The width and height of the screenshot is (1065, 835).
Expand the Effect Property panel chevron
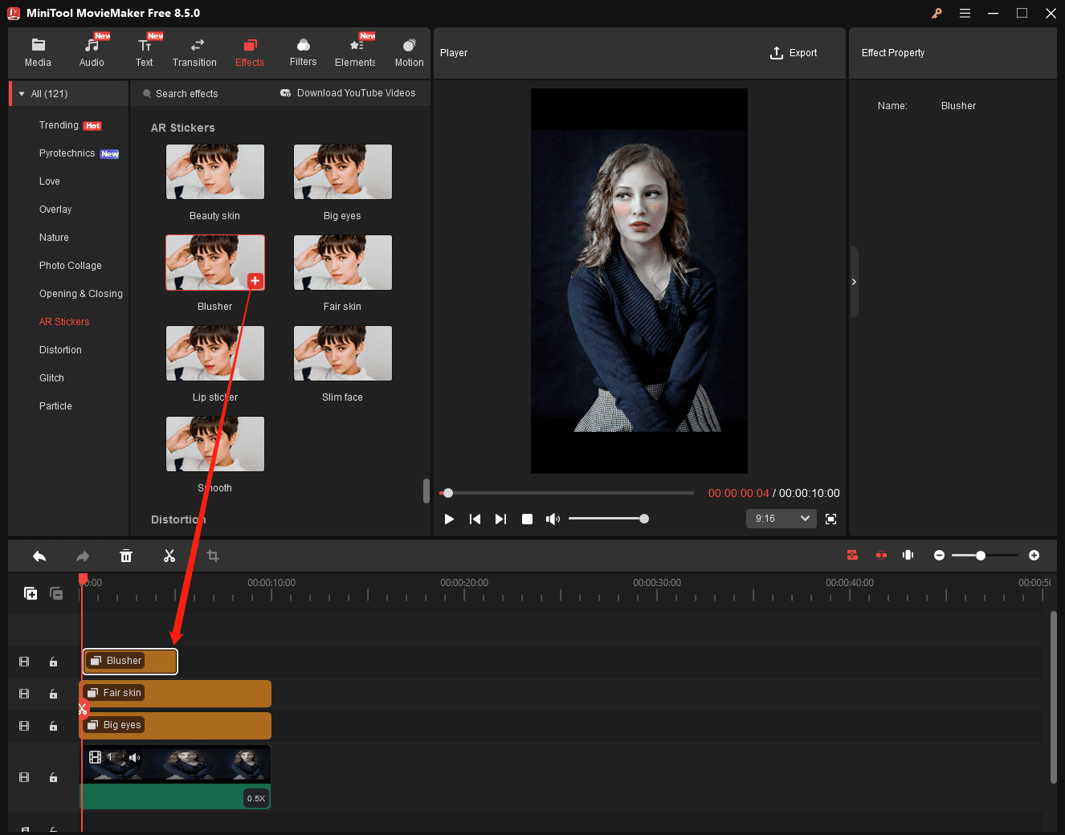coord(853,282)
